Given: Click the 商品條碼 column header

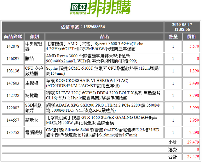Looking at the screenshot, I should [13, 36].
